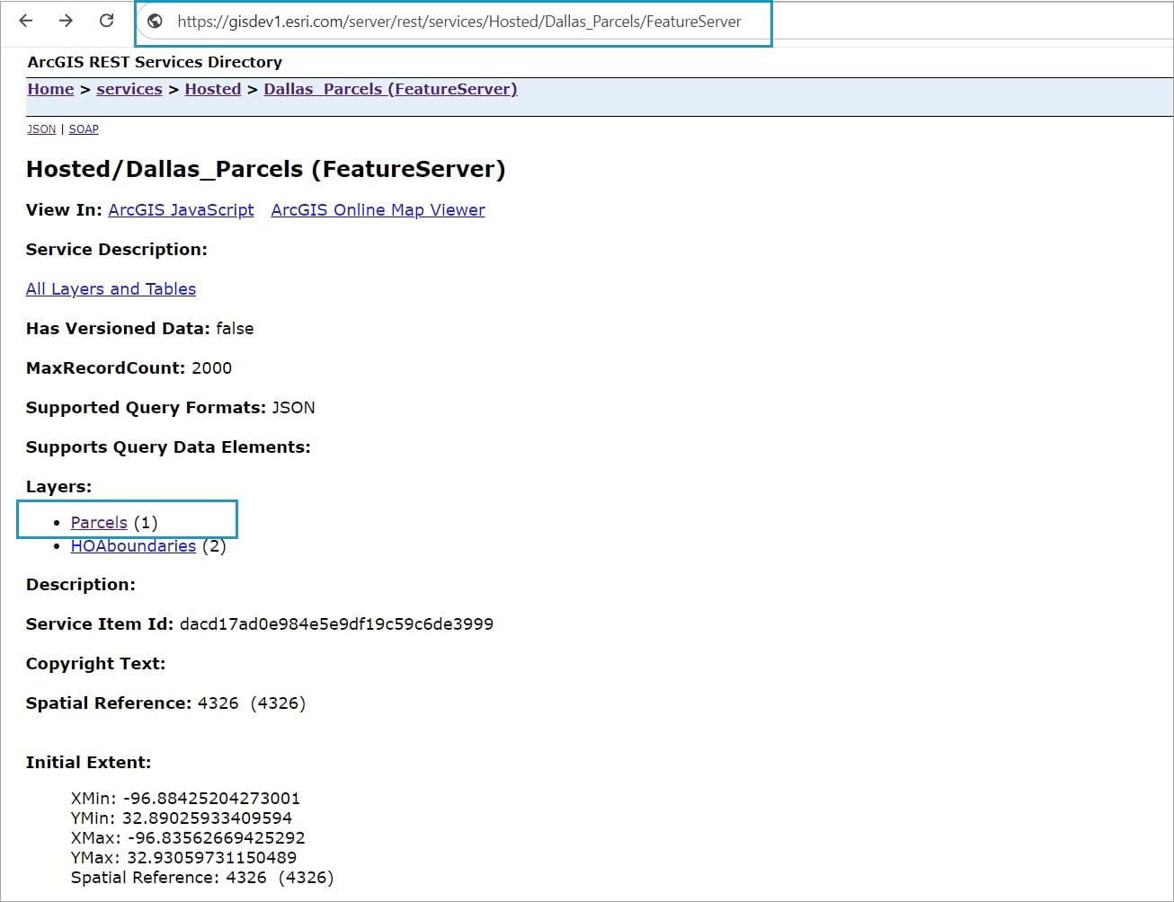Focus the address bar URL field
The image size is (1174, 902).
[459, 22]
